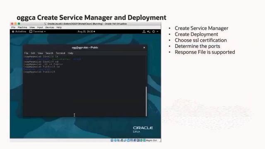This screenshot has width=265, height=149.
Task: Click the yellow minimize button of VirtualBox window
Action: [16, 24]
